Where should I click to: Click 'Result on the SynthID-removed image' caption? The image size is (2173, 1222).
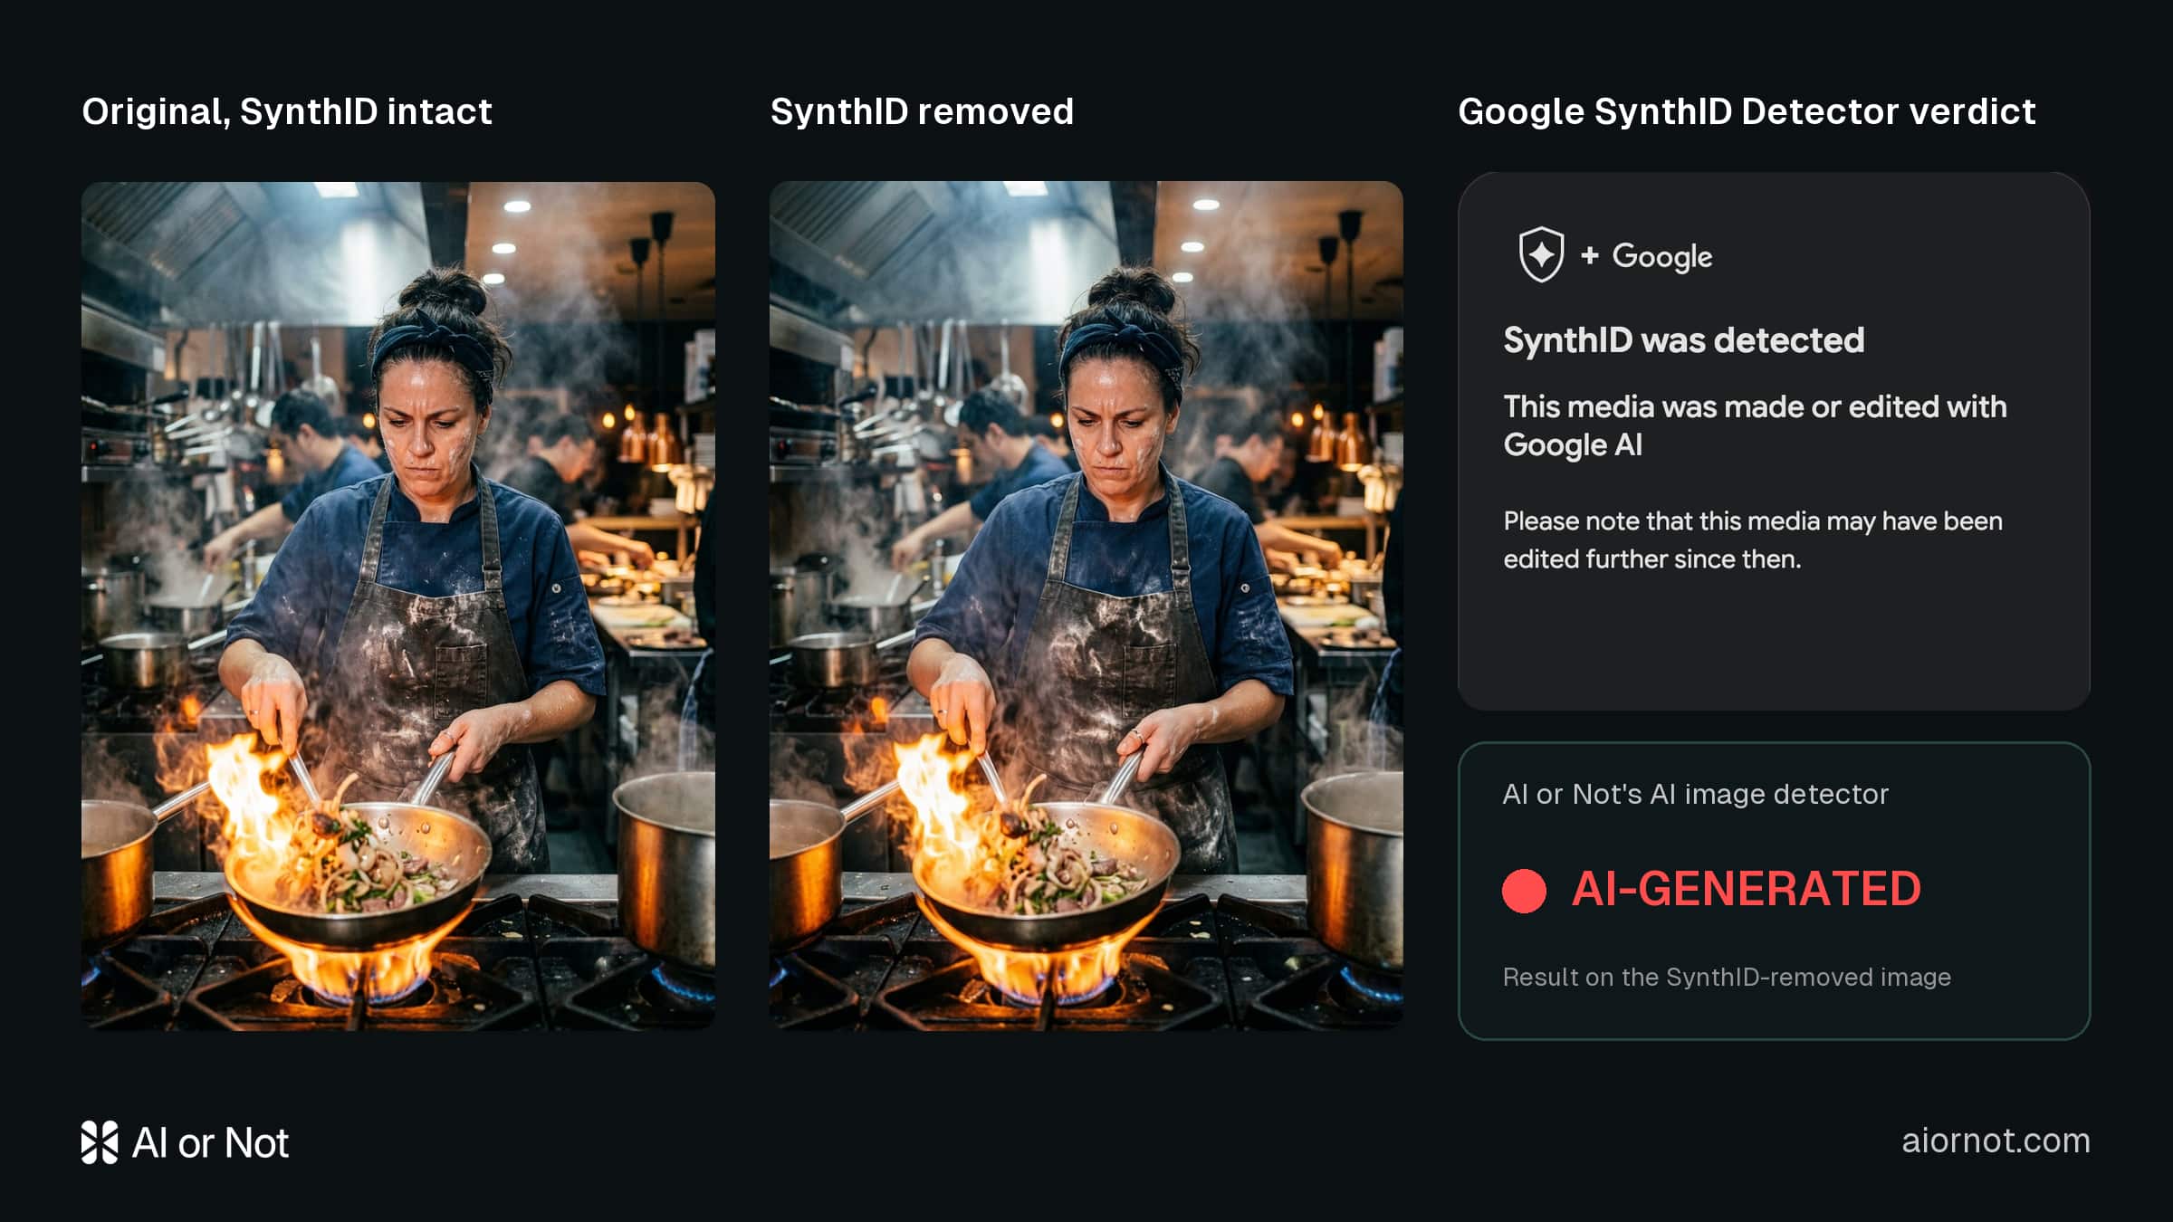click(1727, 978)
